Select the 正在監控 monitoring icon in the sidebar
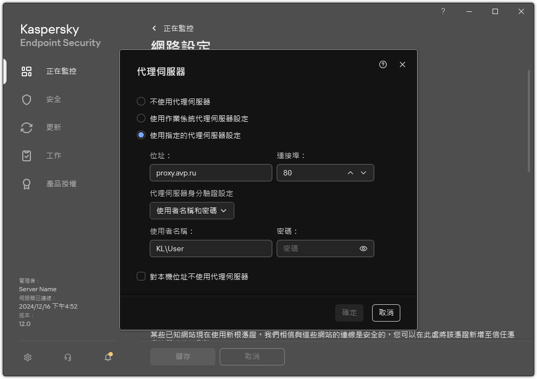 coord(26,71)
